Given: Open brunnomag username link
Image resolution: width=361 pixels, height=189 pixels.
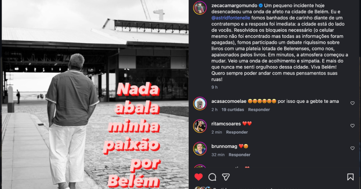Looking at the screenshot, I should [224, 146].
